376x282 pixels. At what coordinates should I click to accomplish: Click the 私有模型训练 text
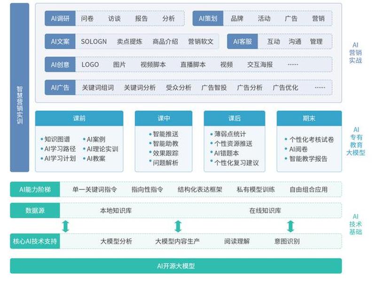point(256,189)
